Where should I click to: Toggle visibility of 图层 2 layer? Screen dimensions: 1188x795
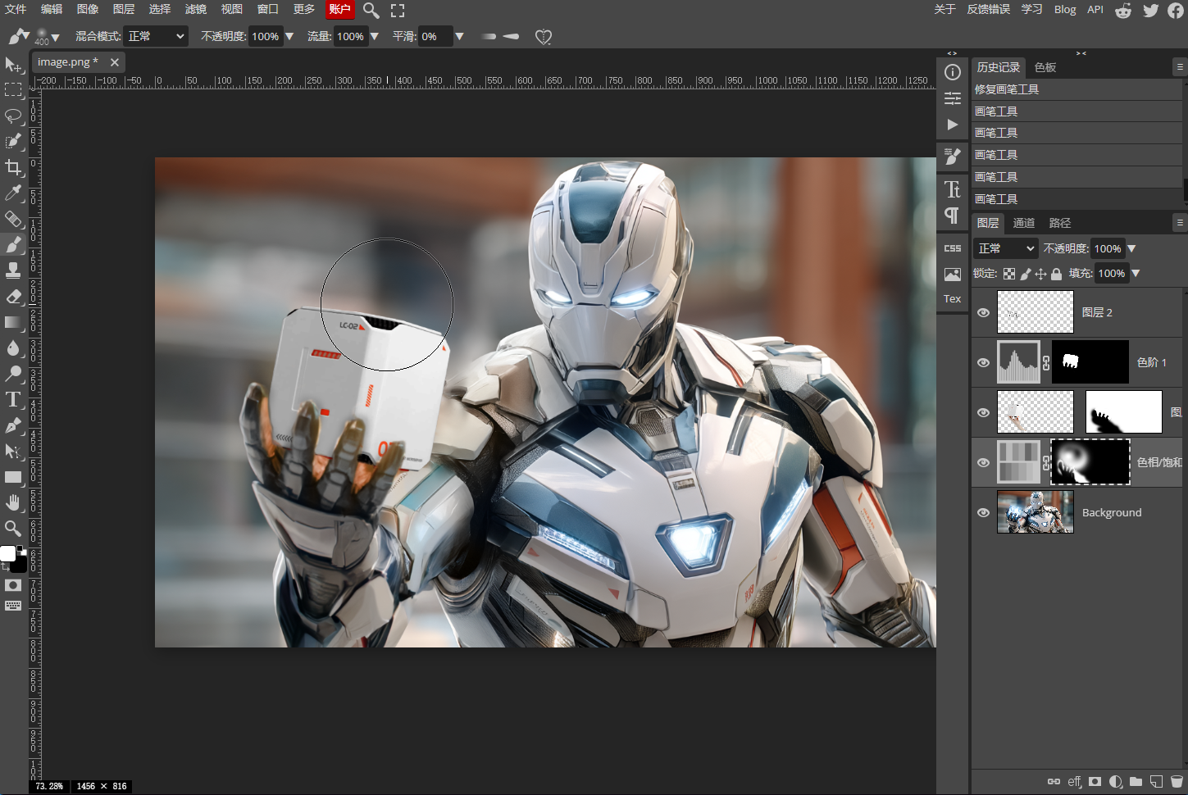pyautogui.click(x=983, y=312)
